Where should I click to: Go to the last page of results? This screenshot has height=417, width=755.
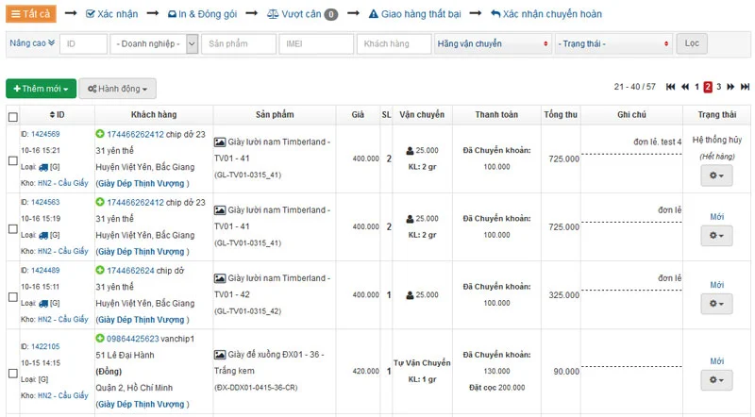point(745,87)
